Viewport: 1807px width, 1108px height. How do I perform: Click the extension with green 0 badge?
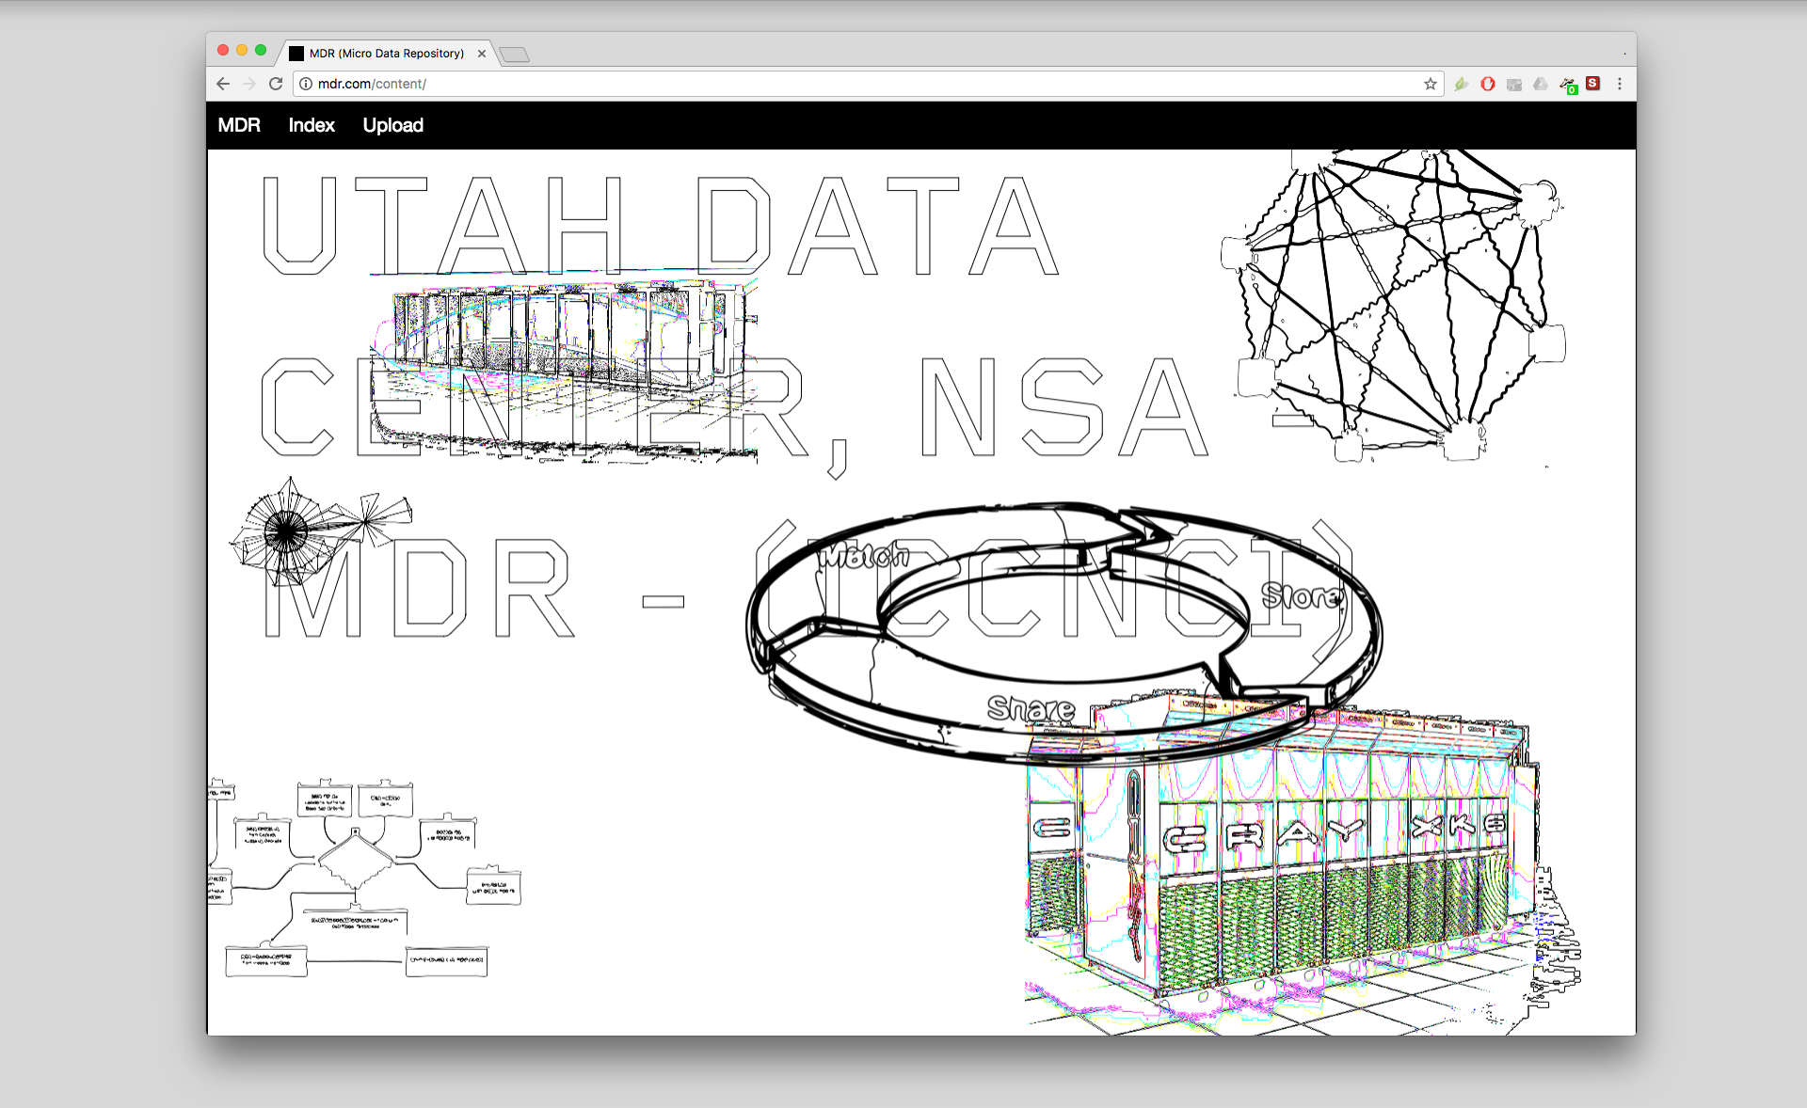pyautogui.click(x=1568, y=86)
